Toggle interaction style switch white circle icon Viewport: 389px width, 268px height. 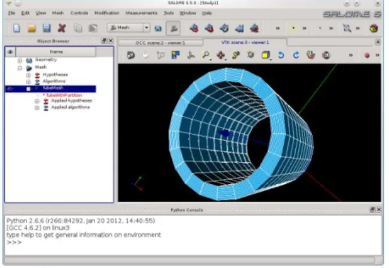[x=146, y=55]
